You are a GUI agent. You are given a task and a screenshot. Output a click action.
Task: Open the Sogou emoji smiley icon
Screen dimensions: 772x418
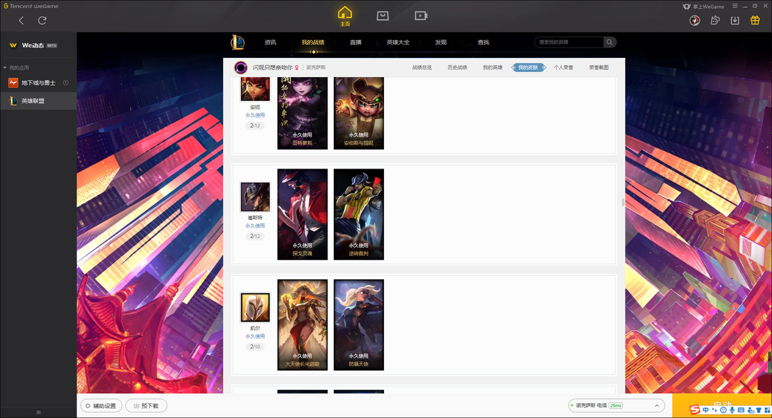click(x=724, y=410)
